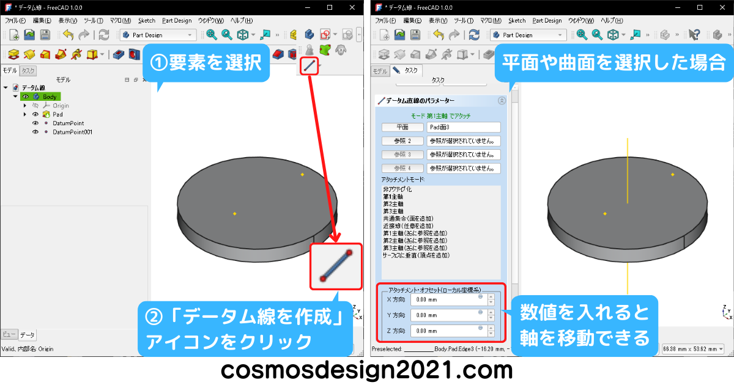Toggle visibility eye of Body

[x=26, y=97]
